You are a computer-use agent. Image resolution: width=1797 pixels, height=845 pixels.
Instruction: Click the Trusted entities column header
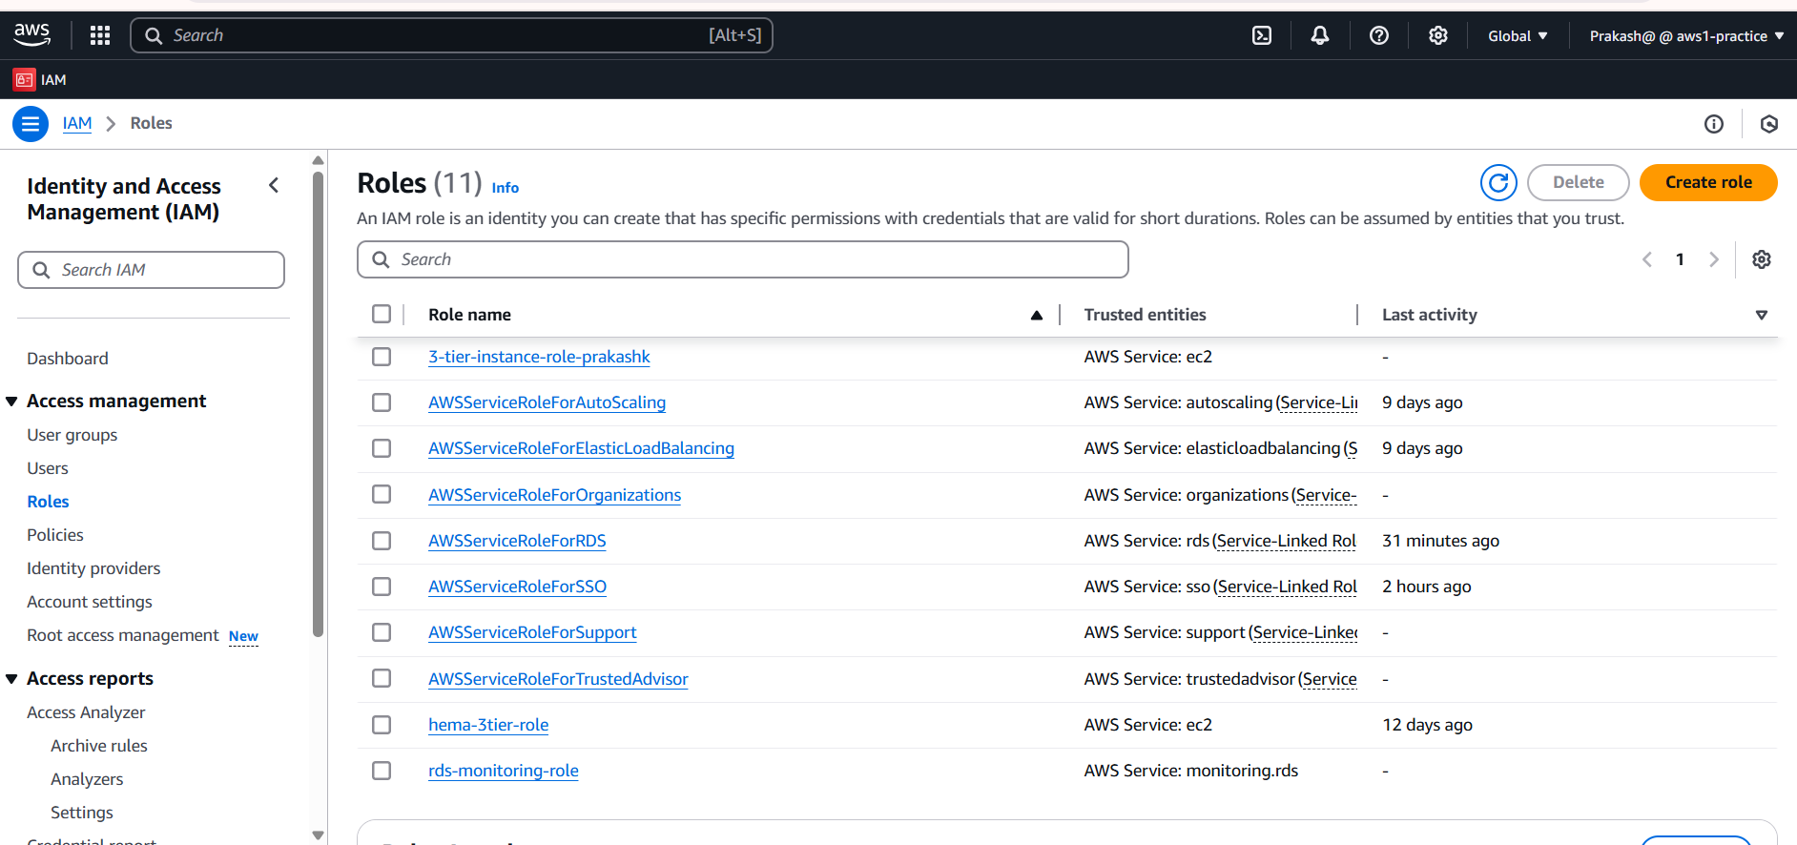(x=1145, y=315)
